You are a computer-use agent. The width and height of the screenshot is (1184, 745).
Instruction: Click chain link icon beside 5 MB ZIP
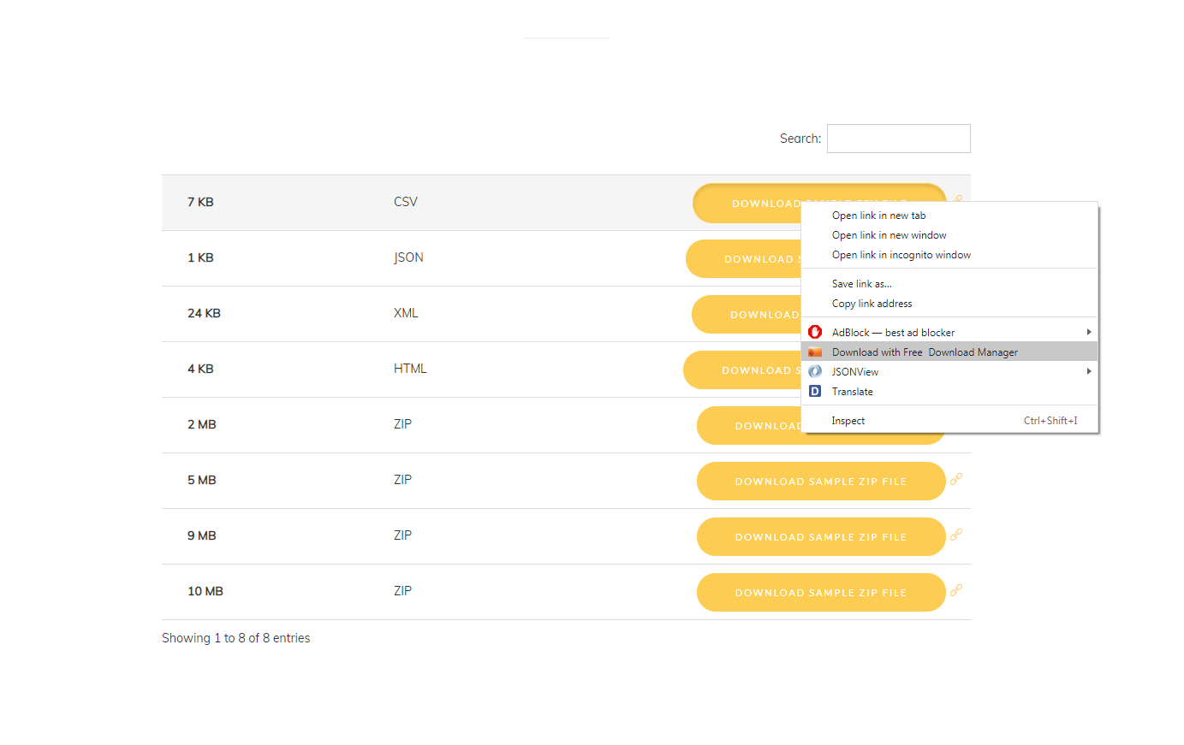pos(956,479)
